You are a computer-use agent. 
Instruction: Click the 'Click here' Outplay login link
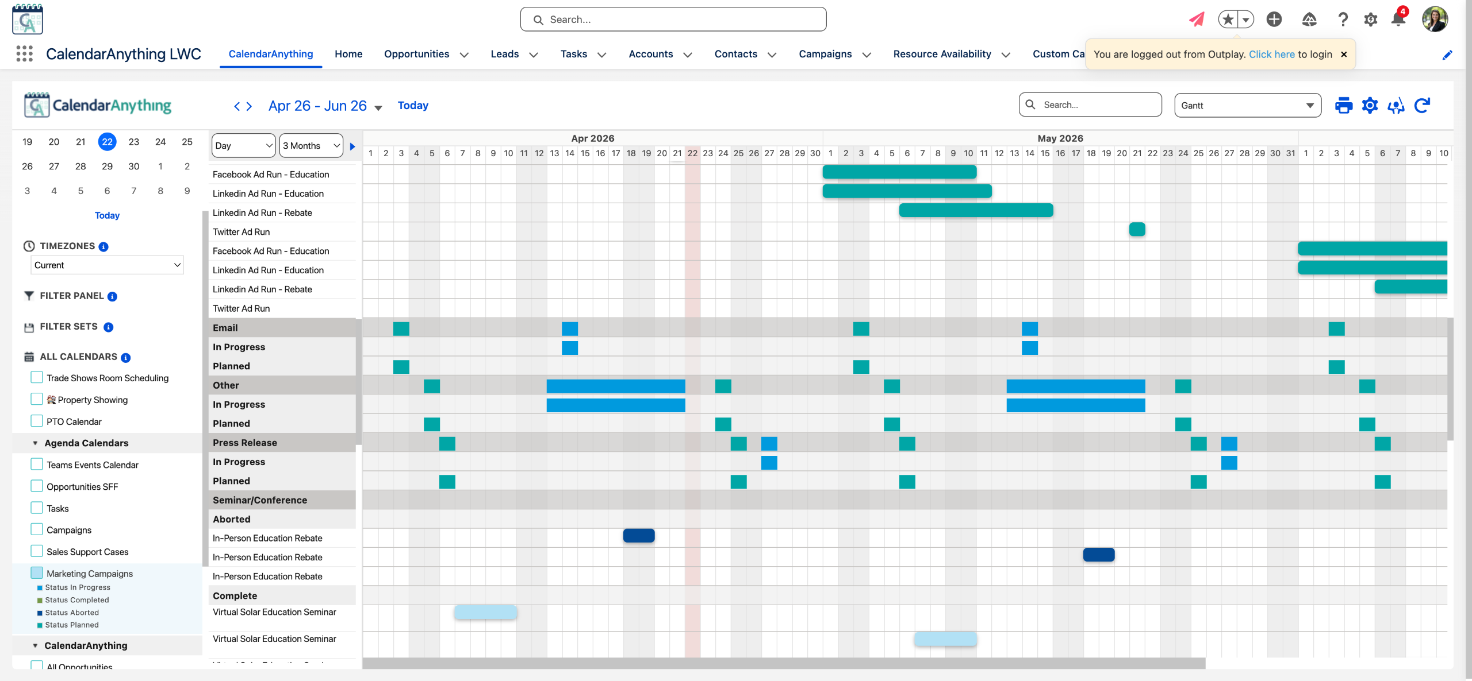tap(1271, 55)
